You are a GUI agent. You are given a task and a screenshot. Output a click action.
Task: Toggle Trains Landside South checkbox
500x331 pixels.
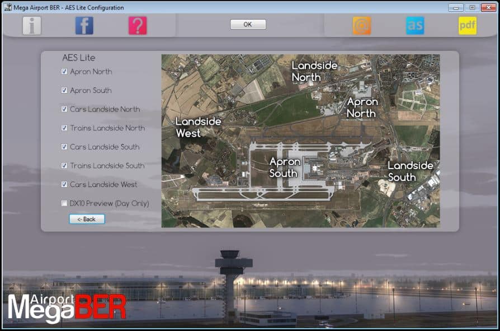64,166
